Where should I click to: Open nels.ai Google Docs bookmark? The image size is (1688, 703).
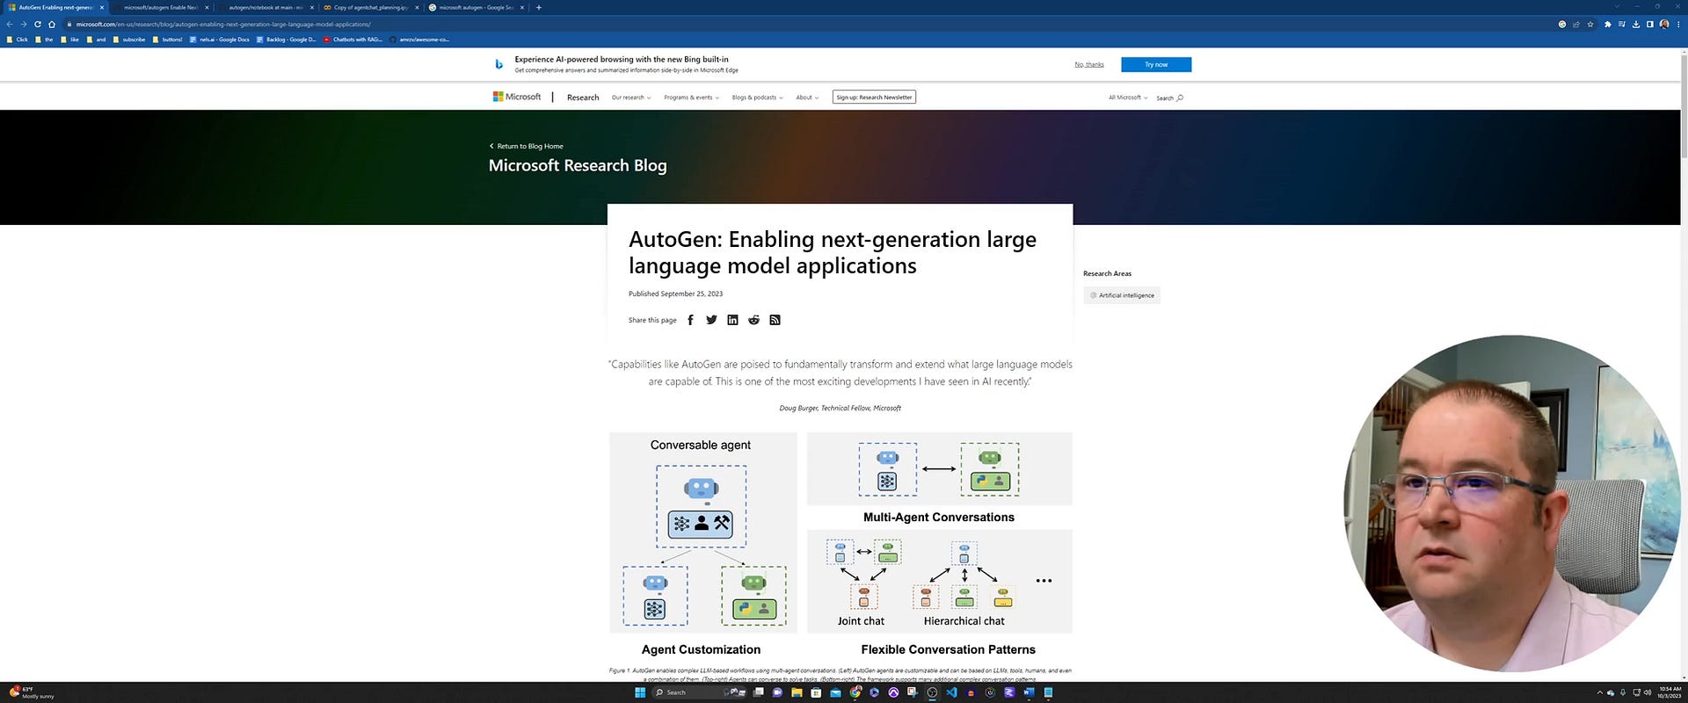(220, 40)
